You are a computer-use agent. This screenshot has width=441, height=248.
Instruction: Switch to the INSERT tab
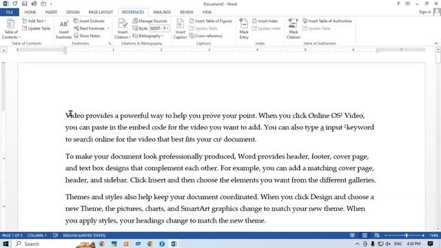(x=51, y=12)
